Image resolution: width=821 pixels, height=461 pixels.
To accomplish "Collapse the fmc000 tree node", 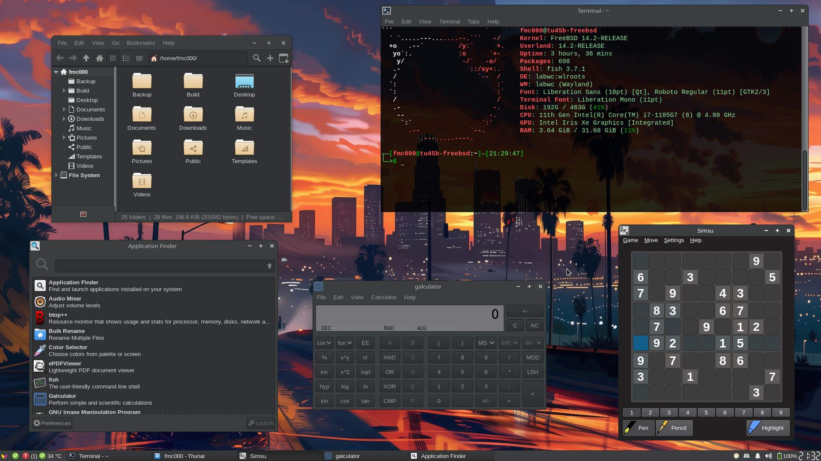I will point(56,72).
